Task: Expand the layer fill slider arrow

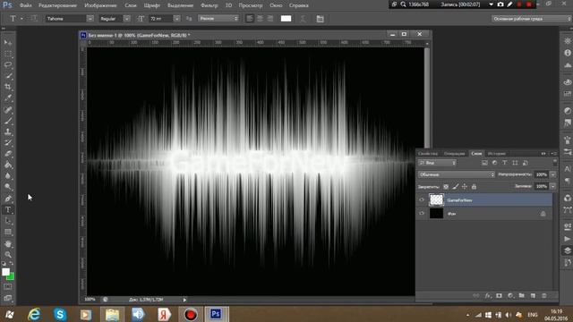Action: point(553,186)
